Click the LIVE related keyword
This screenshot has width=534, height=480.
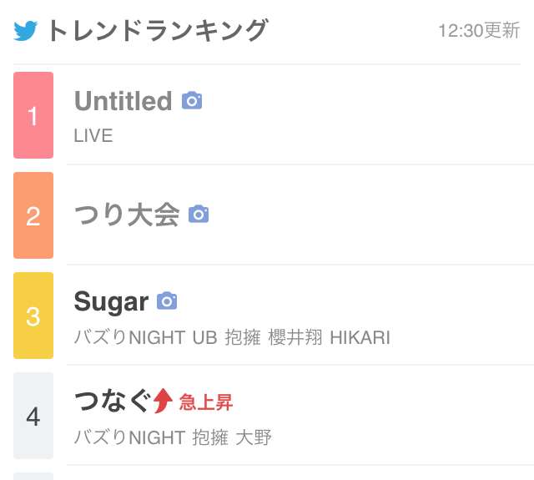point(93,135)
